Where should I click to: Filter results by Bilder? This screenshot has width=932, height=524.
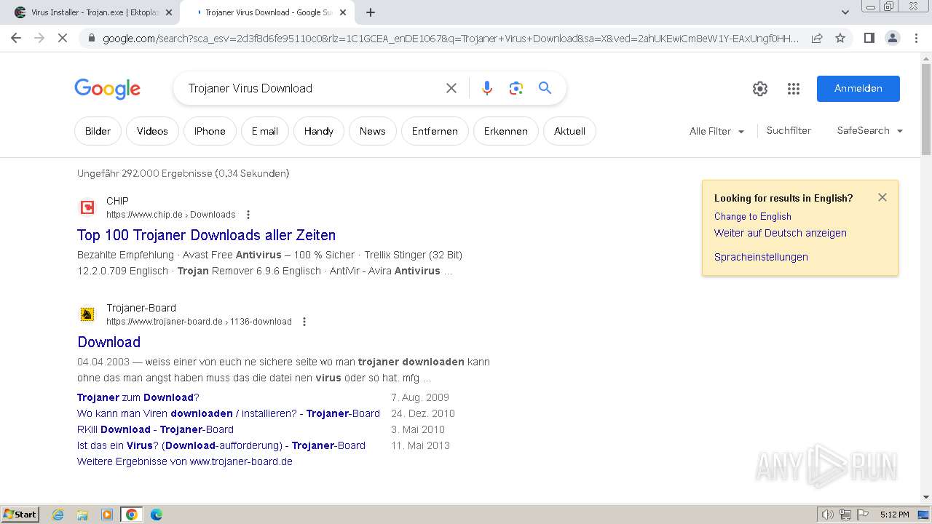point(98,131)
